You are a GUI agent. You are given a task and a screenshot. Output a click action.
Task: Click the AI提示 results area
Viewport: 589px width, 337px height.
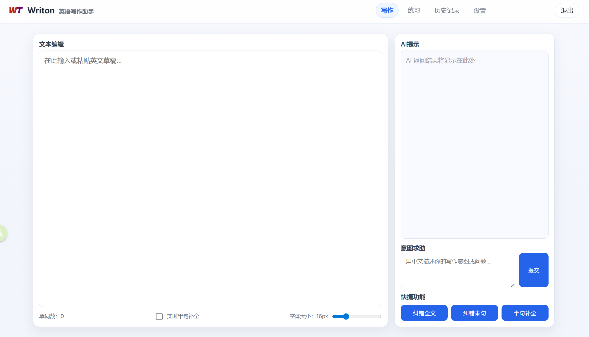pos(474,144)
